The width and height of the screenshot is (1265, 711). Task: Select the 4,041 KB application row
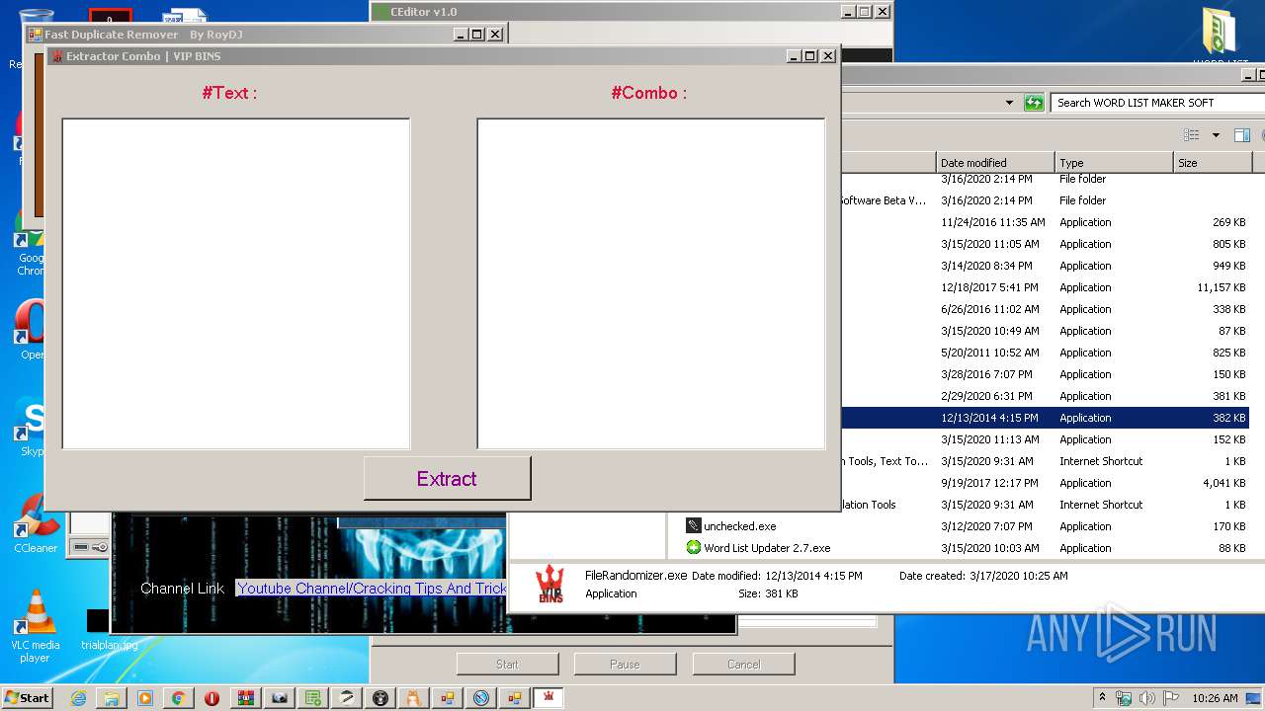pos(1045,483)
